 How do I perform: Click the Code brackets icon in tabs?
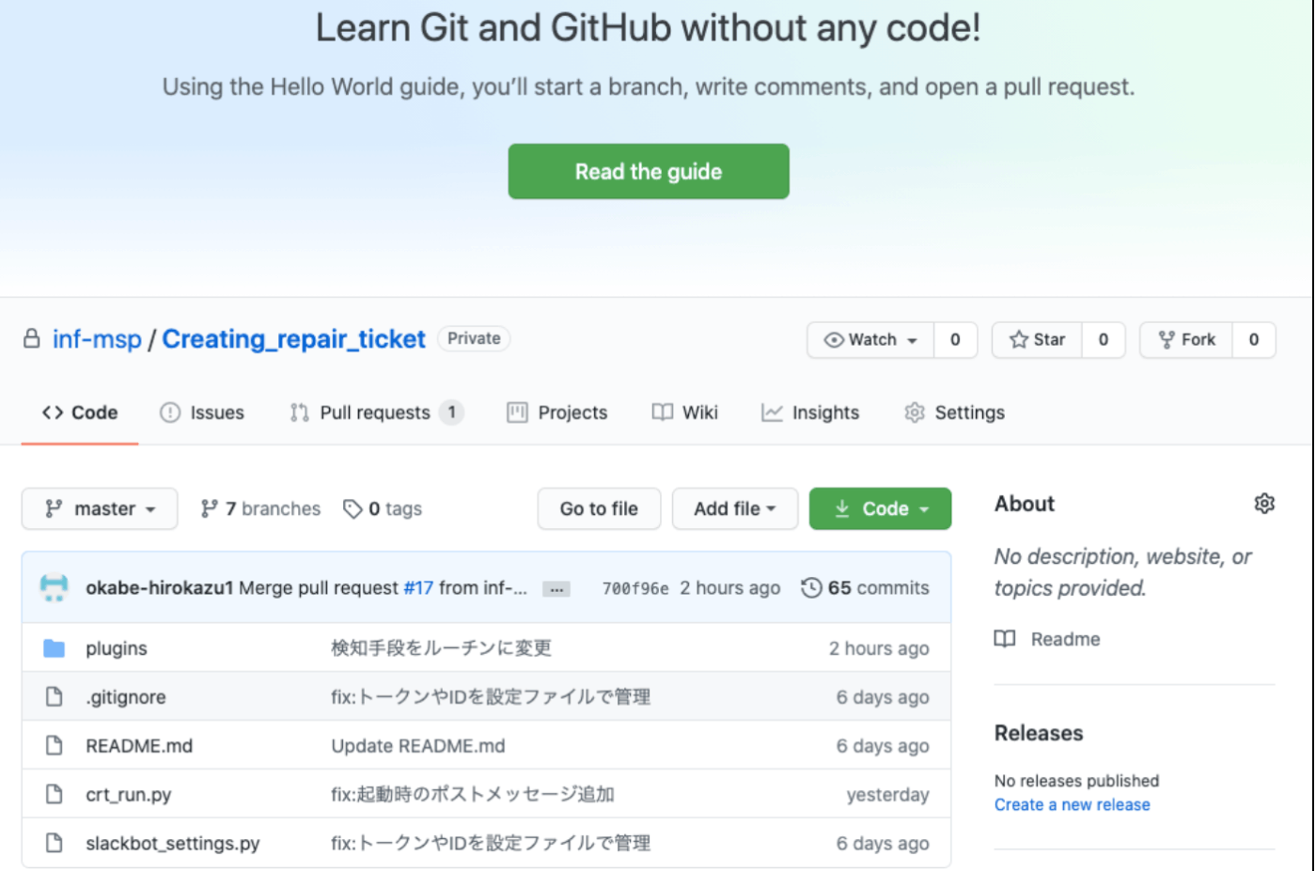[x=53, y=412]
